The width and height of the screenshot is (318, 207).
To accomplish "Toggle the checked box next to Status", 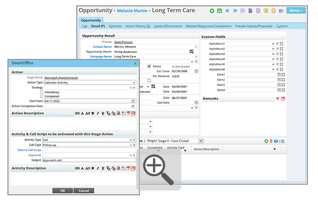I will coord(149,66).
